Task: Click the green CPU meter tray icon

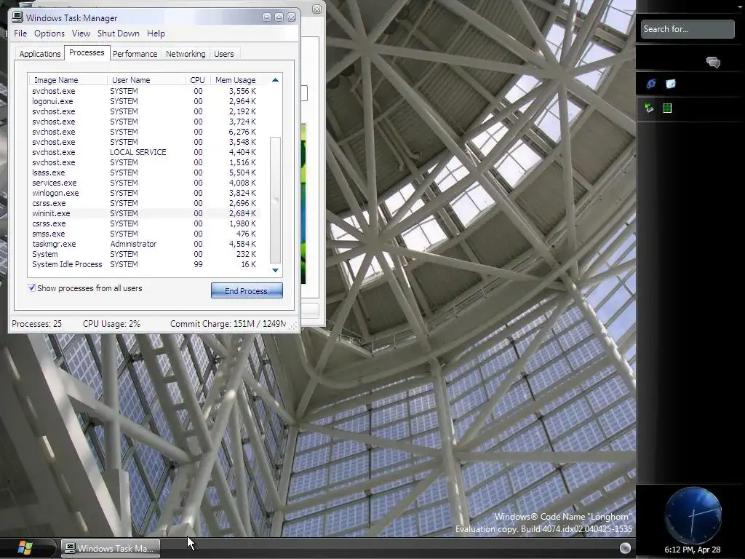Action: pyautogui.click(x=667, y=108)
